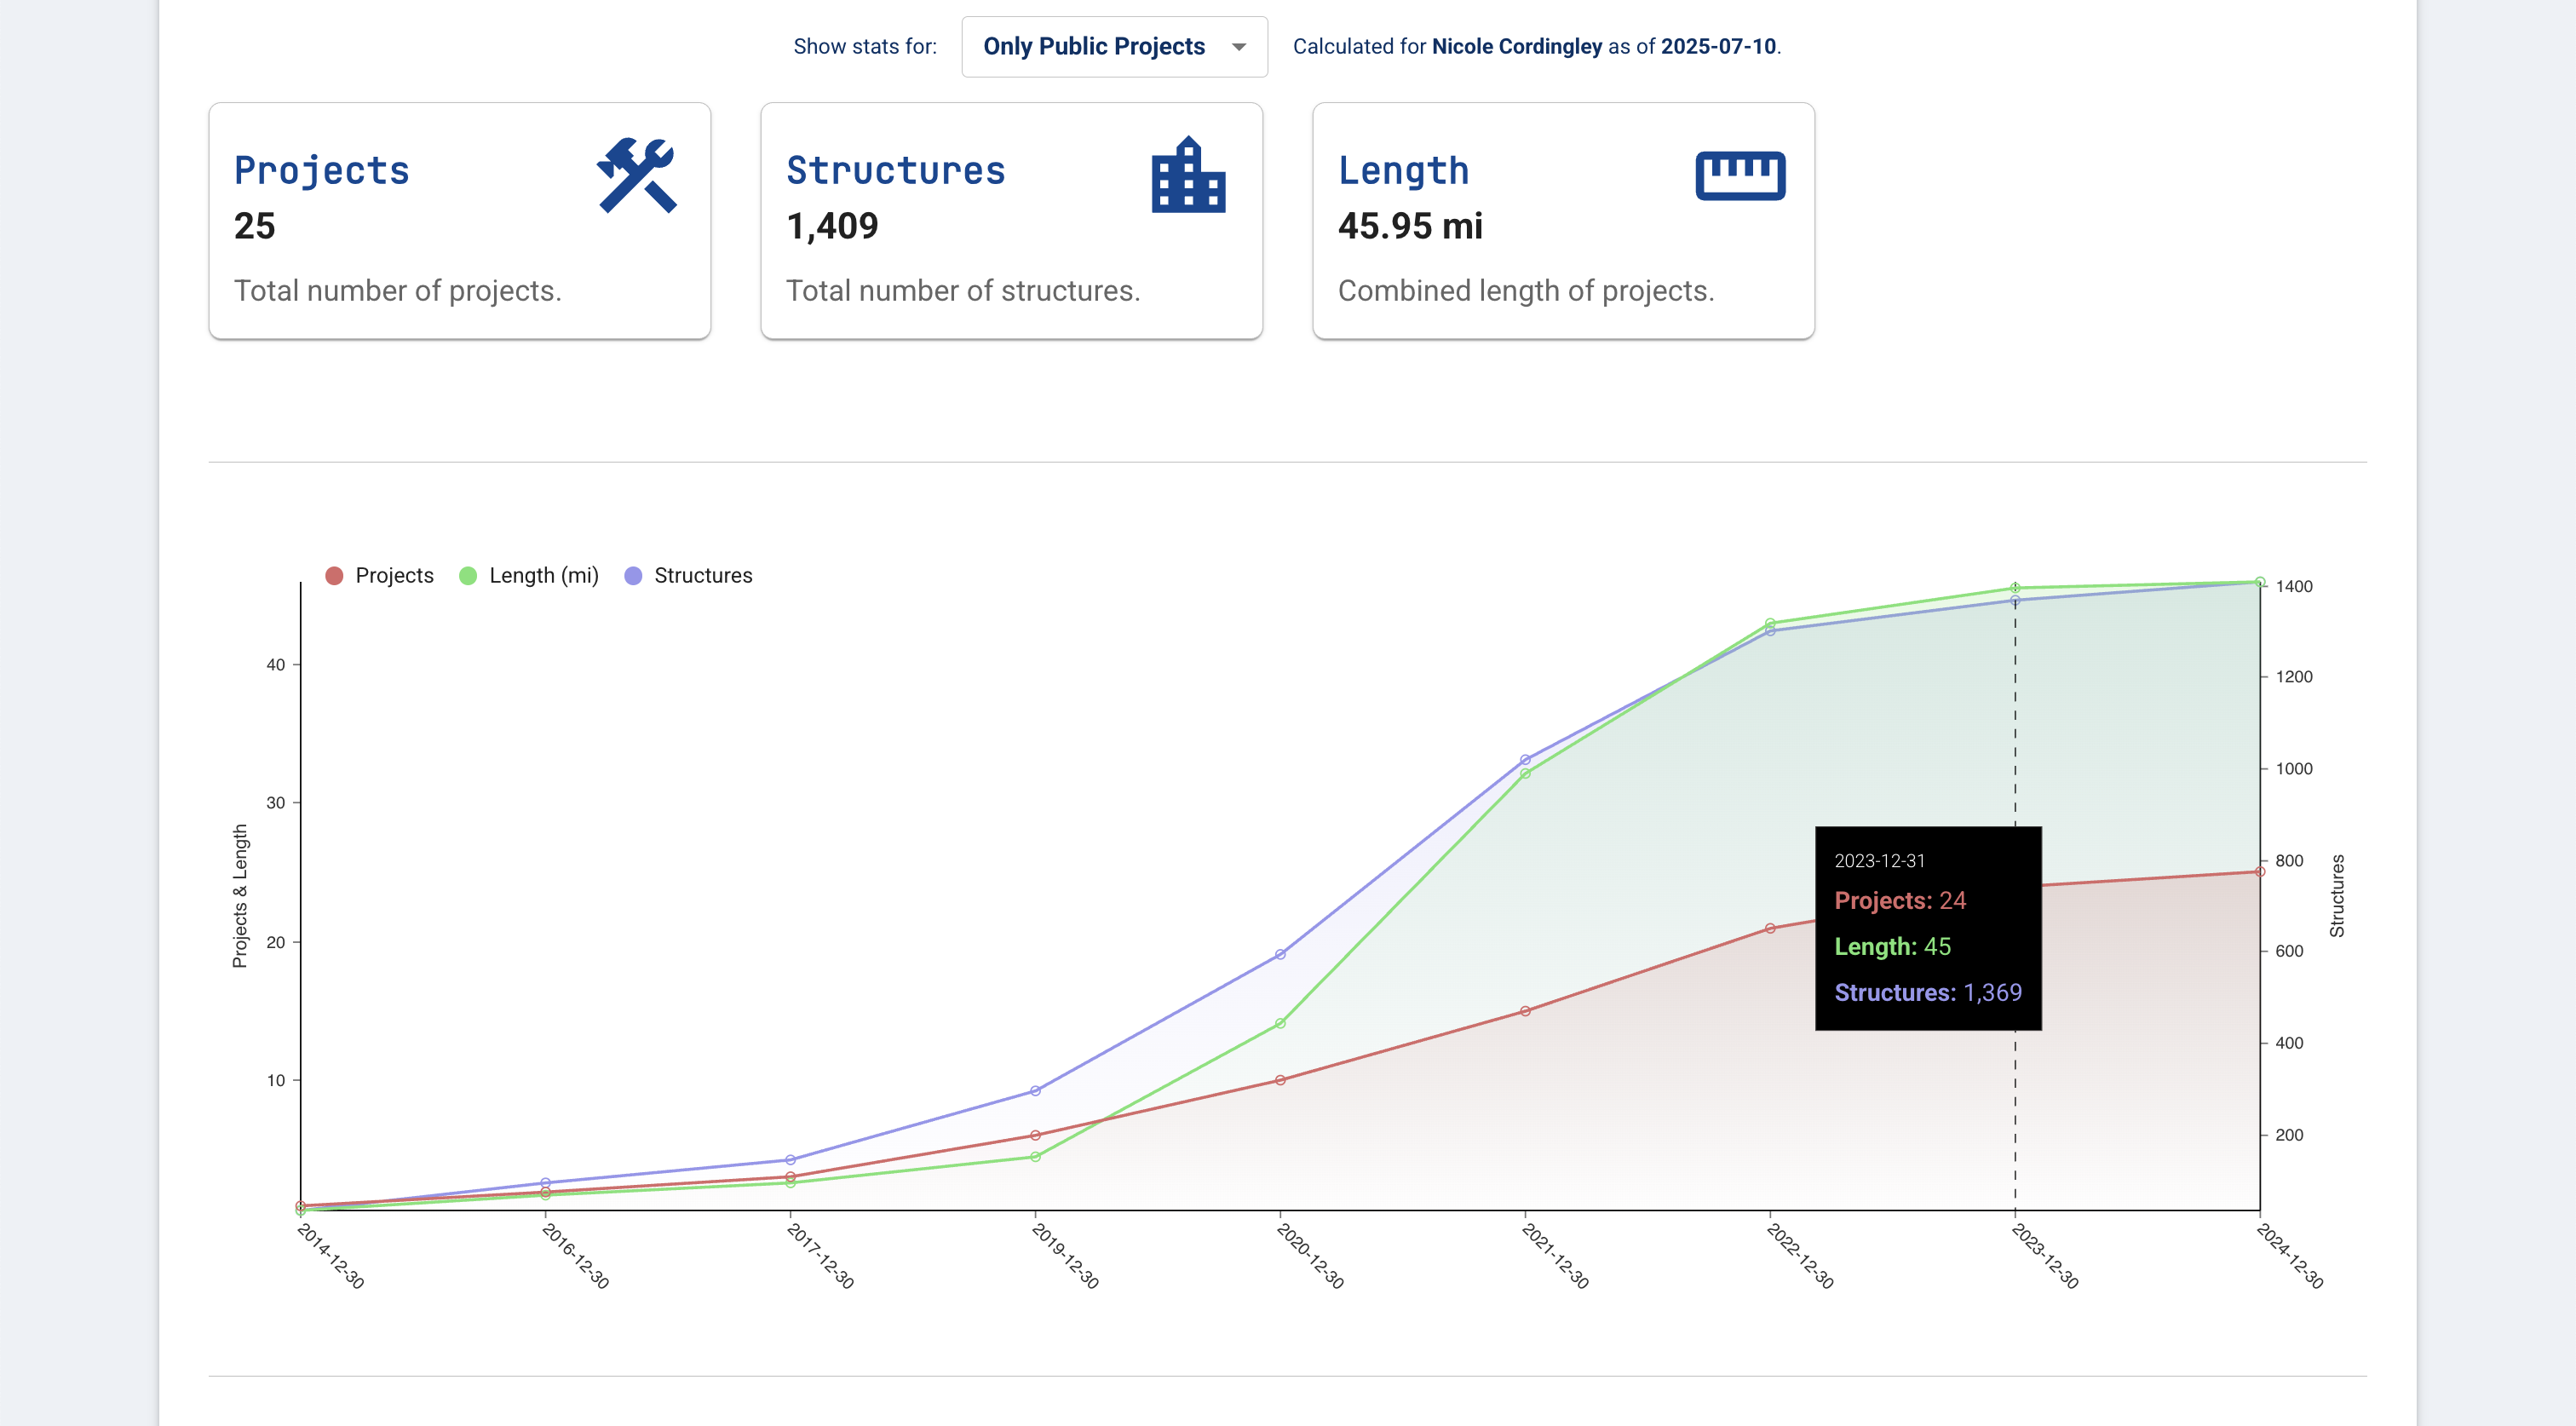Click the 2023-12-31 chart tooltip

coord(1927,928)
